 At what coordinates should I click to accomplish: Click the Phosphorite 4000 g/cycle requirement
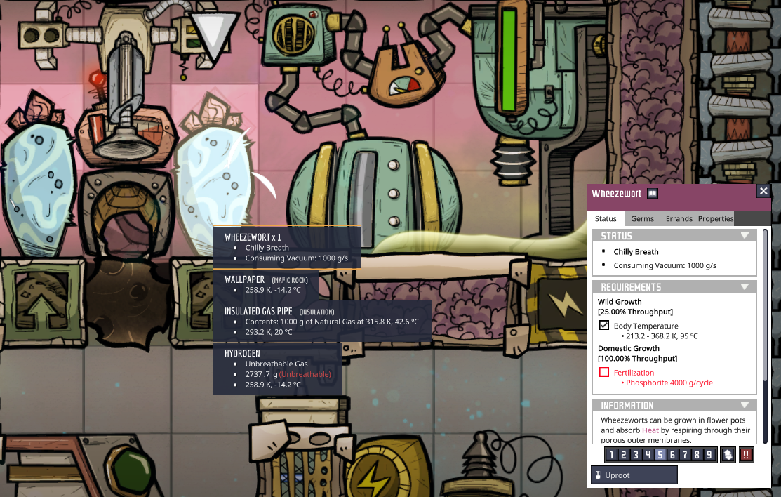tap(669, 383)
